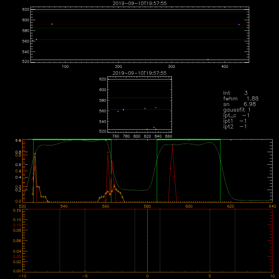This screenshot has height=279, width=279.
Task: Click y-axis label 580 on the middle plot
Action: (x=103, y=100)
